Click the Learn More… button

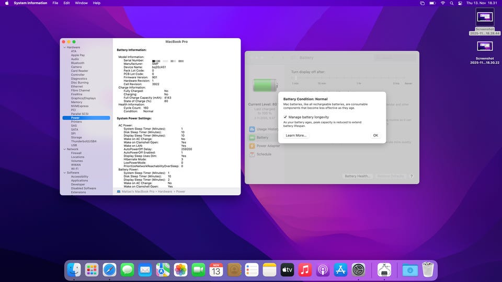pyautogui.click(x=296, y=135)
